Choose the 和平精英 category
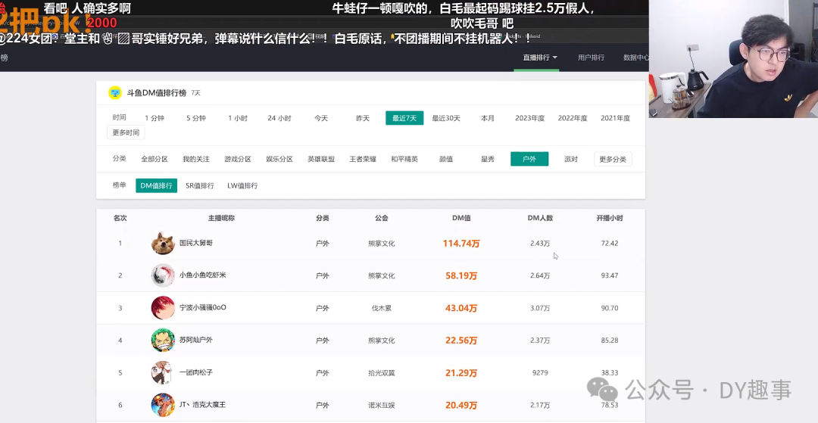This screenshot has width=818, height=423. tap(404, 159)
